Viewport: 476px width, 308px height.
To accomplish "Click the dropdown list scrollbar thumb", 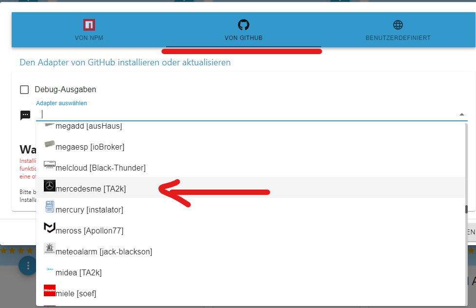I will [467, 210].
